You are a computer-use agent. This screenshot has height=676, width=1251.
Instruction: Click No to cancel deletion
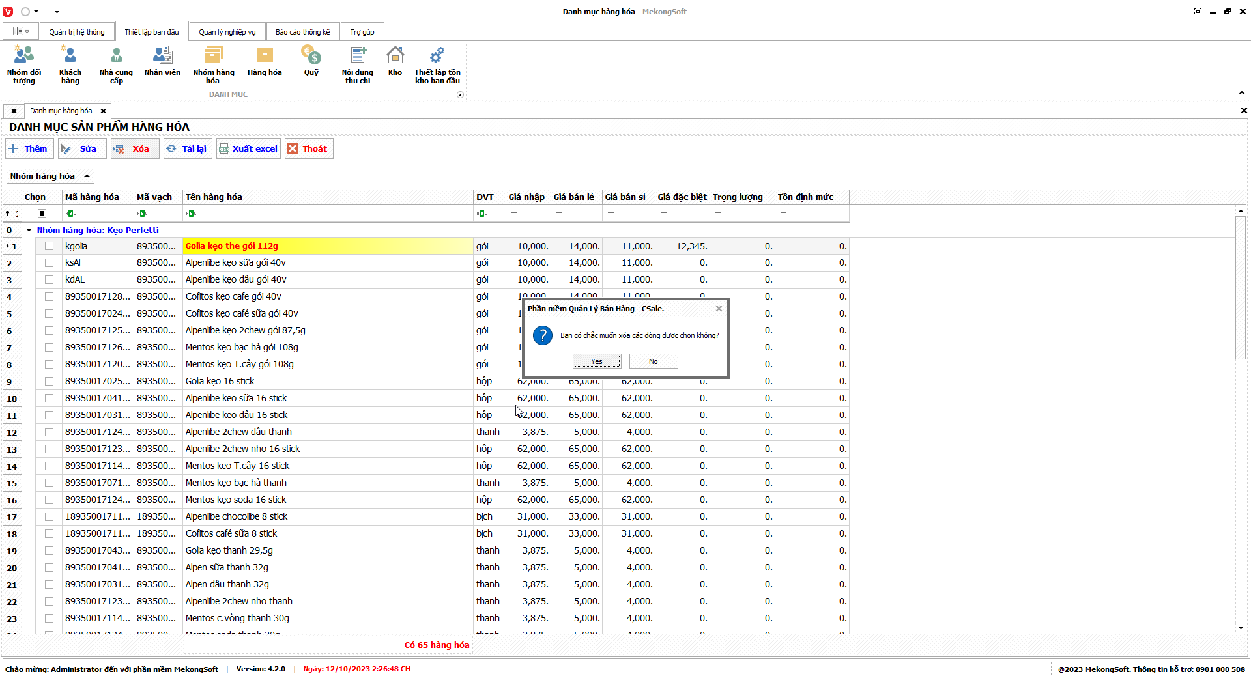[x=654, y=361]
